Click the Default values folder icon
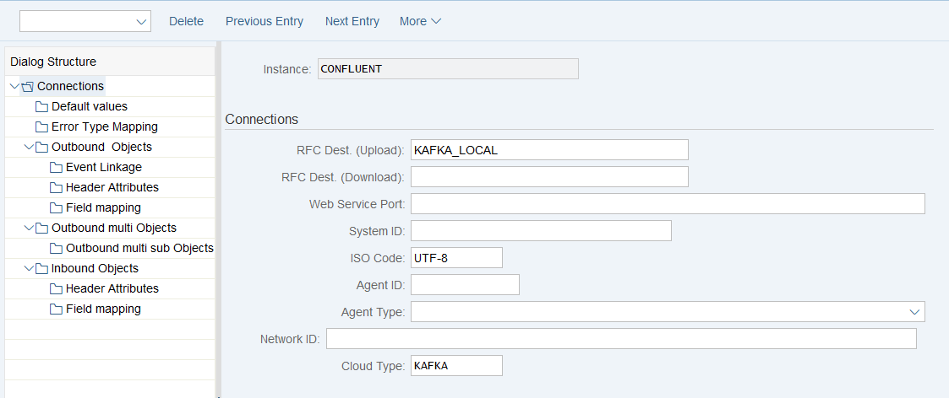This screenshot has width=949, height=398. click(41, 107)
